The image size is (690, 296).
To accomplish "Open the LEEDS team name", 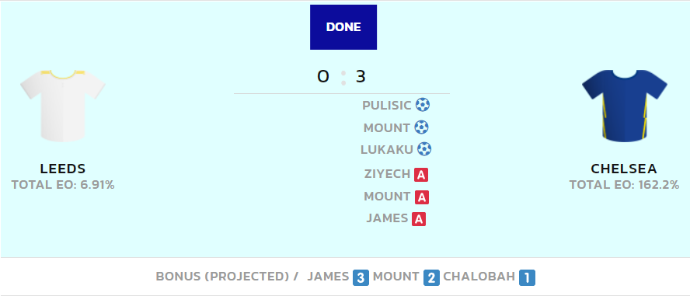I will coord(63,169).
